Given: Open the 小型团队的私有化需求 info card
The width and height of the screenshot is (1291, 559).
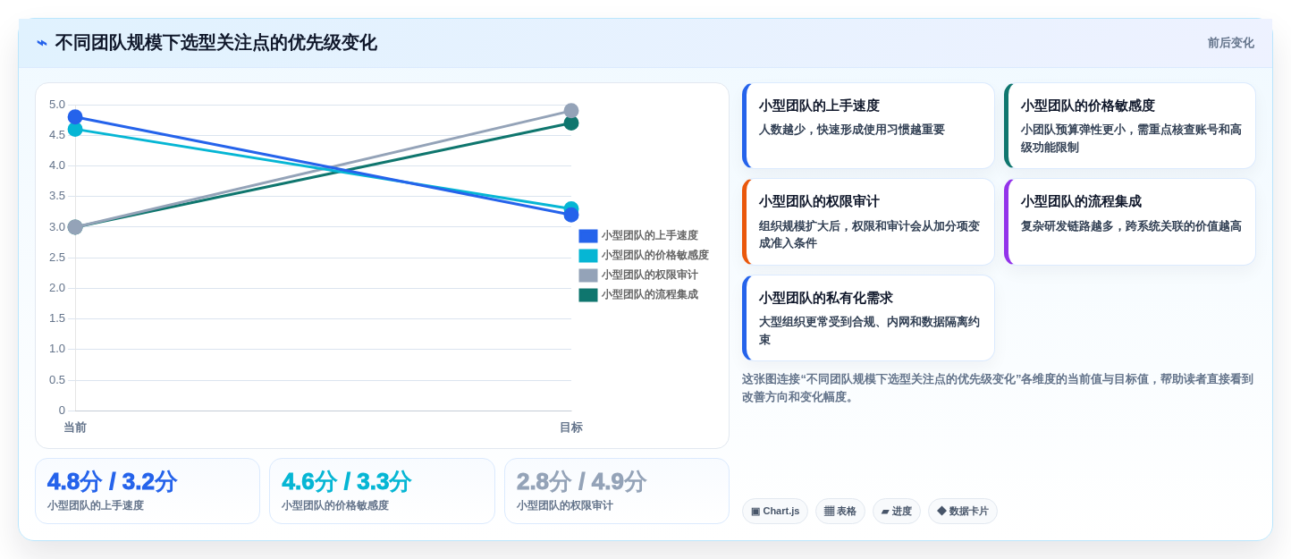Looking at the screenshot, I should 868,318.
